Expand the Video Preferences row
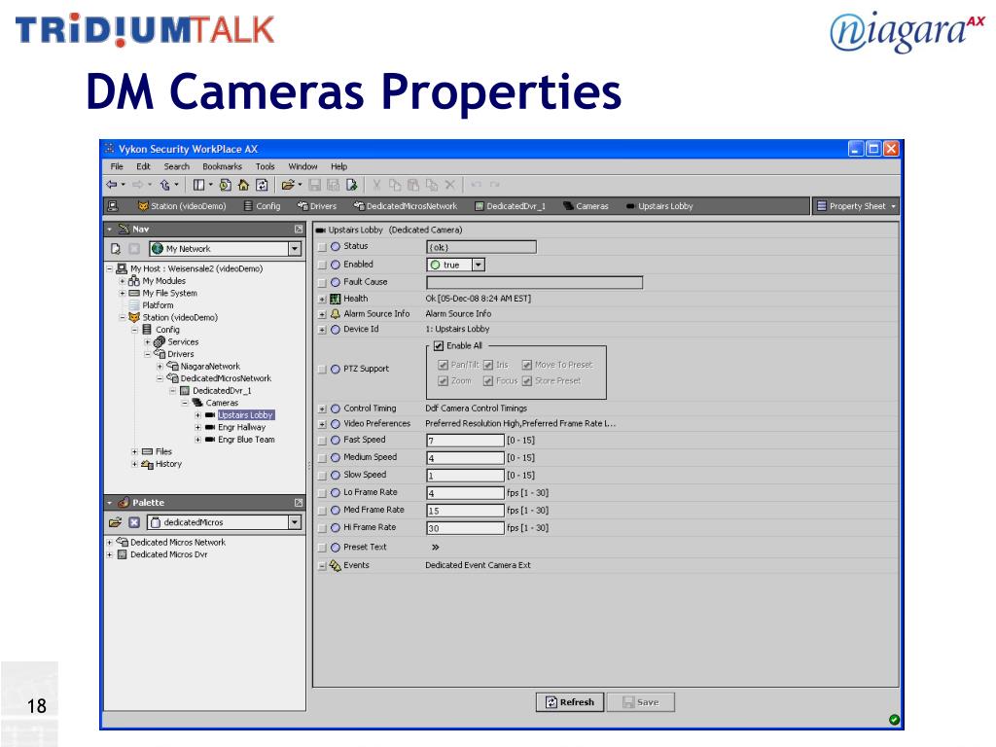This screenshot has width=996, height=747. [x=322, y=424]
